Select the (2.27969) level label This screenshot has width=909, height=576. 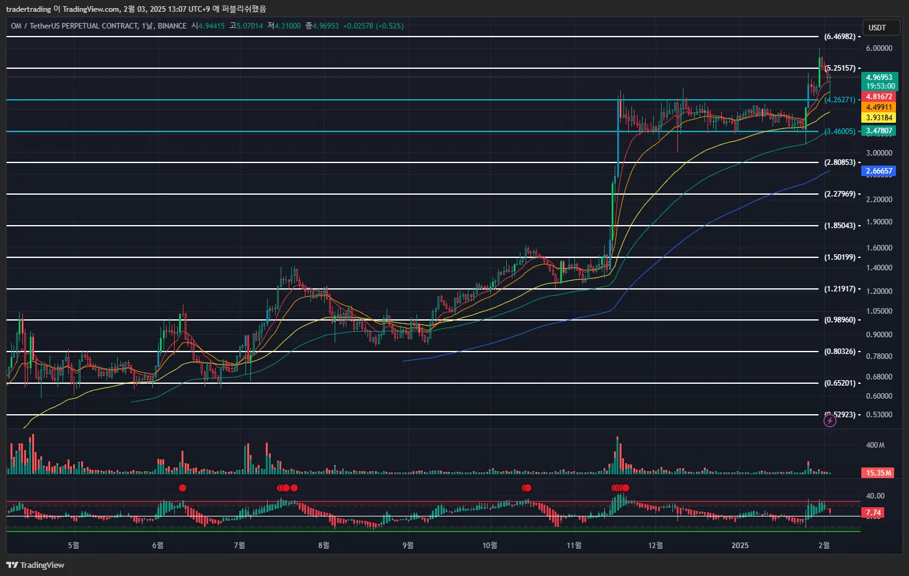[840, 194]
